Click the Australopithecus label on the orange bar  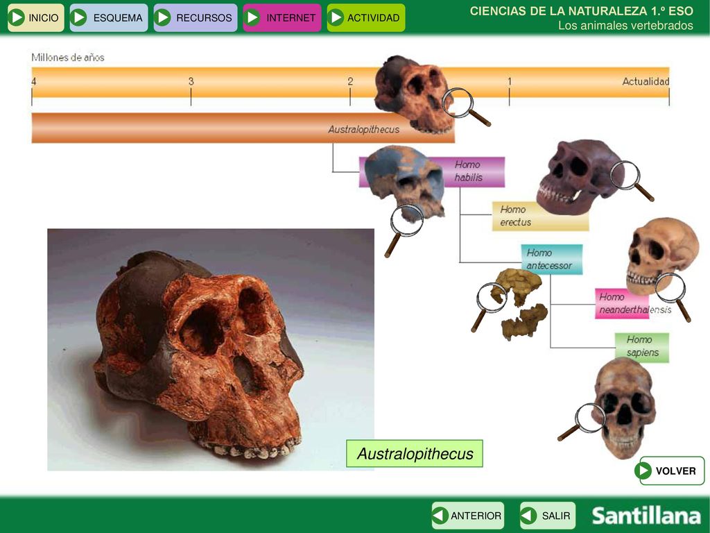tap(363, 130)
